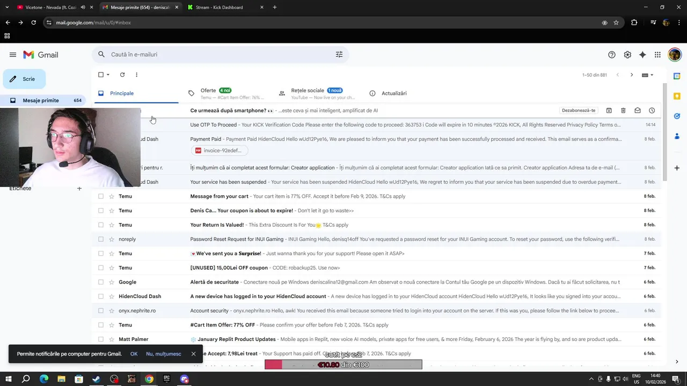
Task: Open January Replit Product Updates email
Action: [376, 339]
